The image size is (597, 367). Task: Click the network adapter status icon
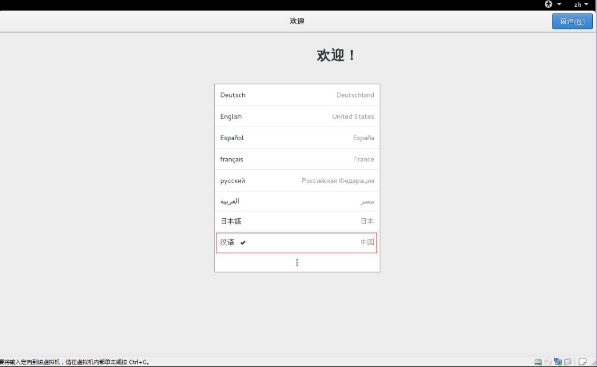tap(558, 362)
